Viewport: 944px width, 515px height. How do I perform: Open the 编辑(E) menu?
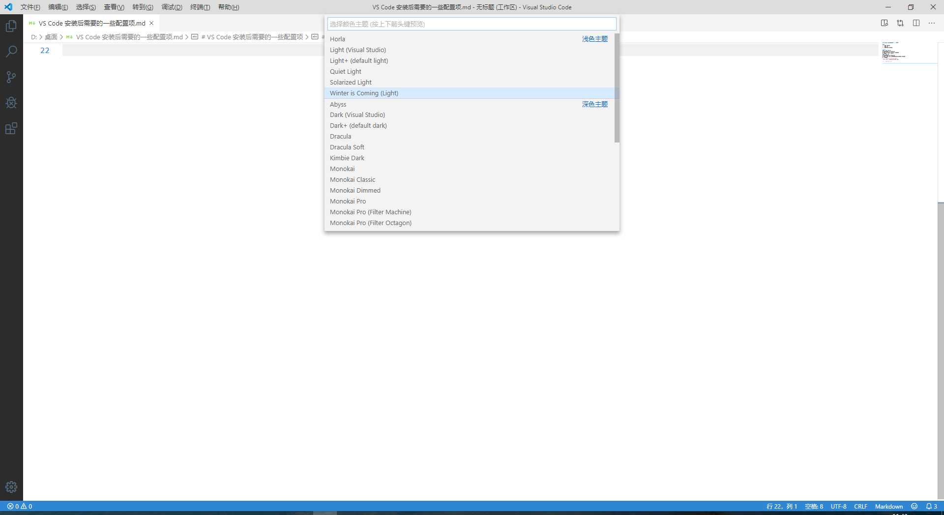point(58,7)
